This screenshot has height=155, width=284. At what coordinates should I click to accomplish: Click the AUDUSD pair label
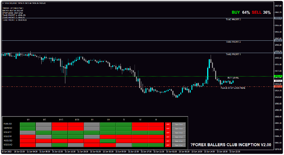click(x=8, y=141)
